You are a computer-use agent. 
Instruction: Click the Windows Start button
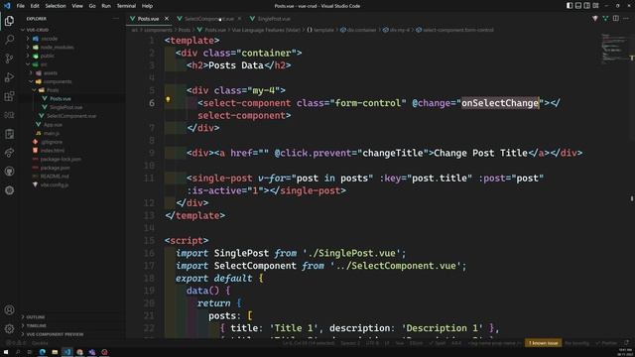click(x=6, y=352)
